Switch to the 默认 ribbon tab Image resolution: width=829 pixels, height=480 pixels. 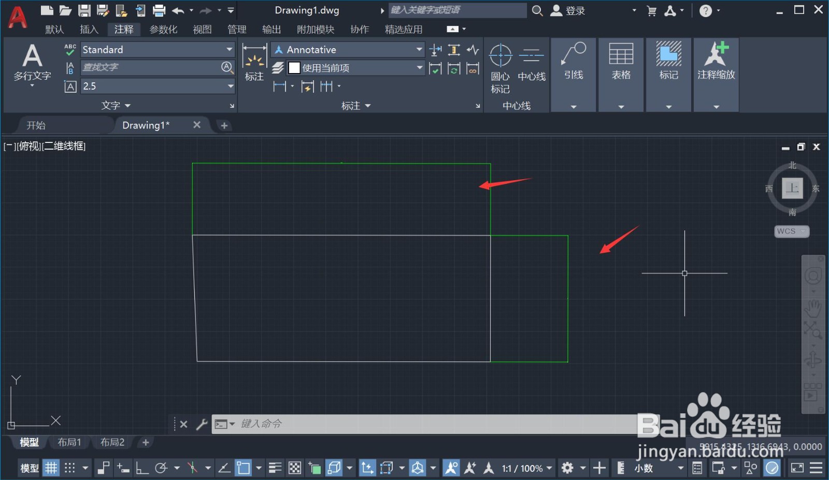point(54,30)
